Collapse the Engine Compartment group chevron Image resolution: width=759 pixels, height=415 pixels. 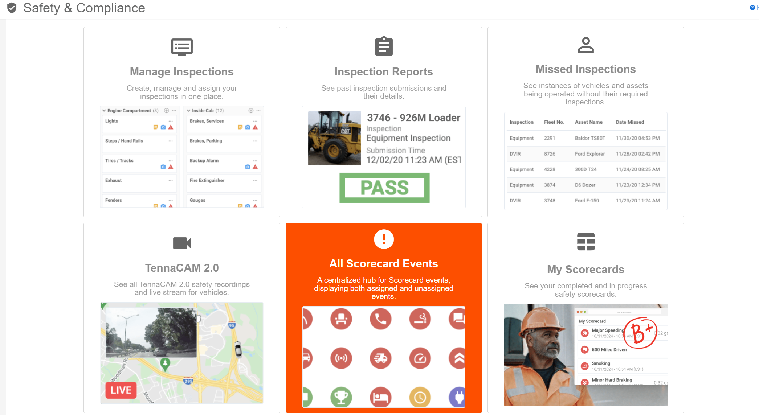(x=104, y=111)
